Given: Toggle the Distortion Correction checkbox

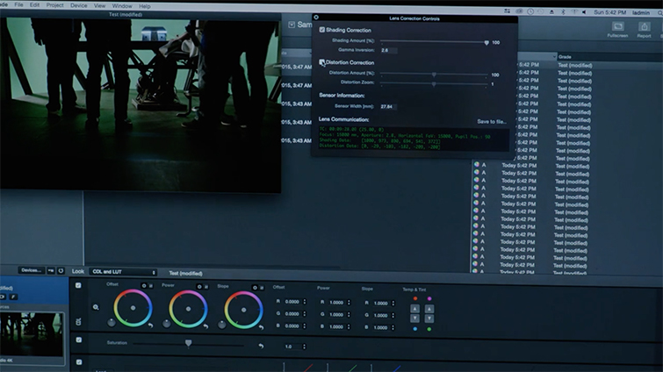Looking at the screenshot, I should [x=321, y=63].
